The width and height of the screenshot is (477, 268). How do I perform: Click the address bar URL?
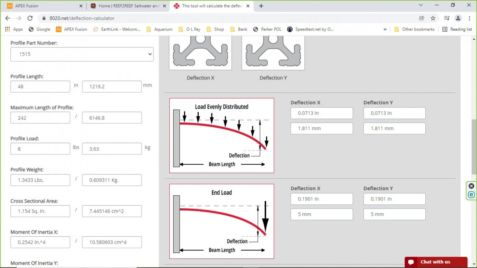coord(82,18)
